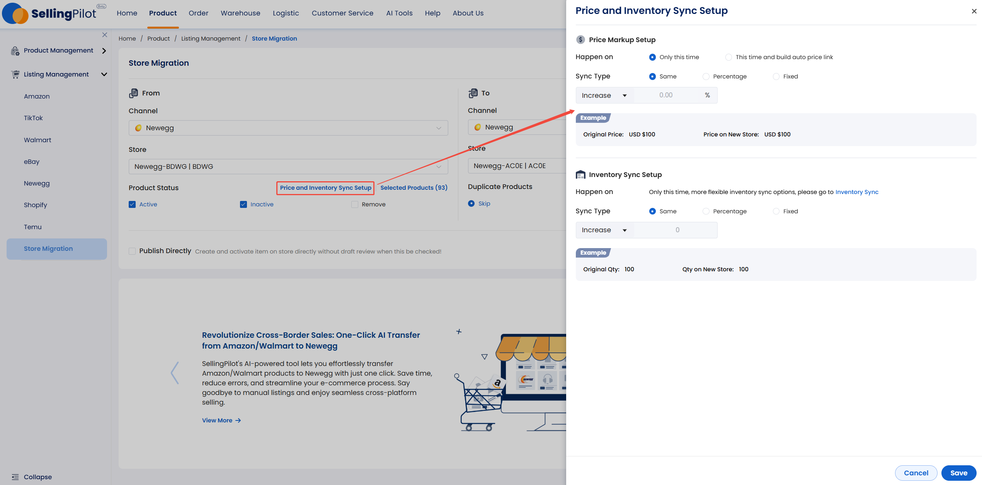Open the price Increase dropdown
This screenshot has height=485, width=982.
(604, 95)
